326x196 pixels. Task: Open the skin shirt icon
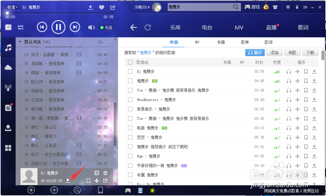[275, 7]
